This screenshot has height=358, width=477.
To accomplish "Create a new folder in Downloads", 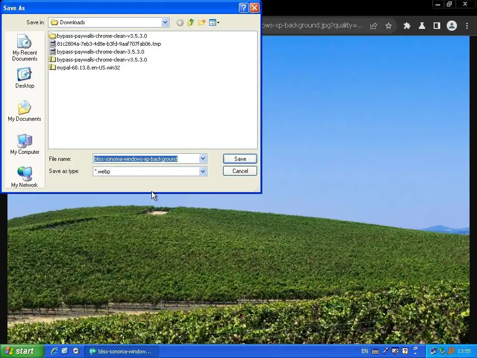I will coord(201,22).
